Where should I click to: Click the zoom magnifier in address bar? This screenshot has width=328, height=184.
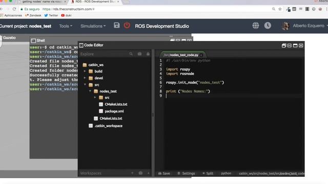(x=274, y=9)
